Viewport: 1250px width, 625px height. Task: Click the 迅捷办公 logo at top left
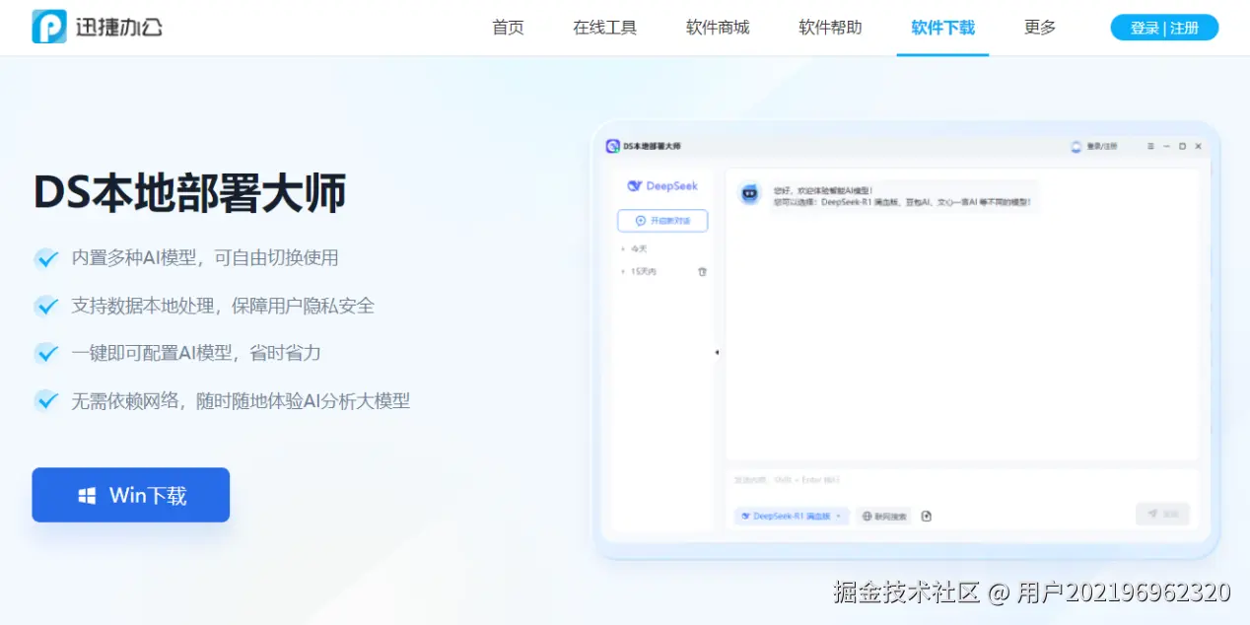[96, 27]
